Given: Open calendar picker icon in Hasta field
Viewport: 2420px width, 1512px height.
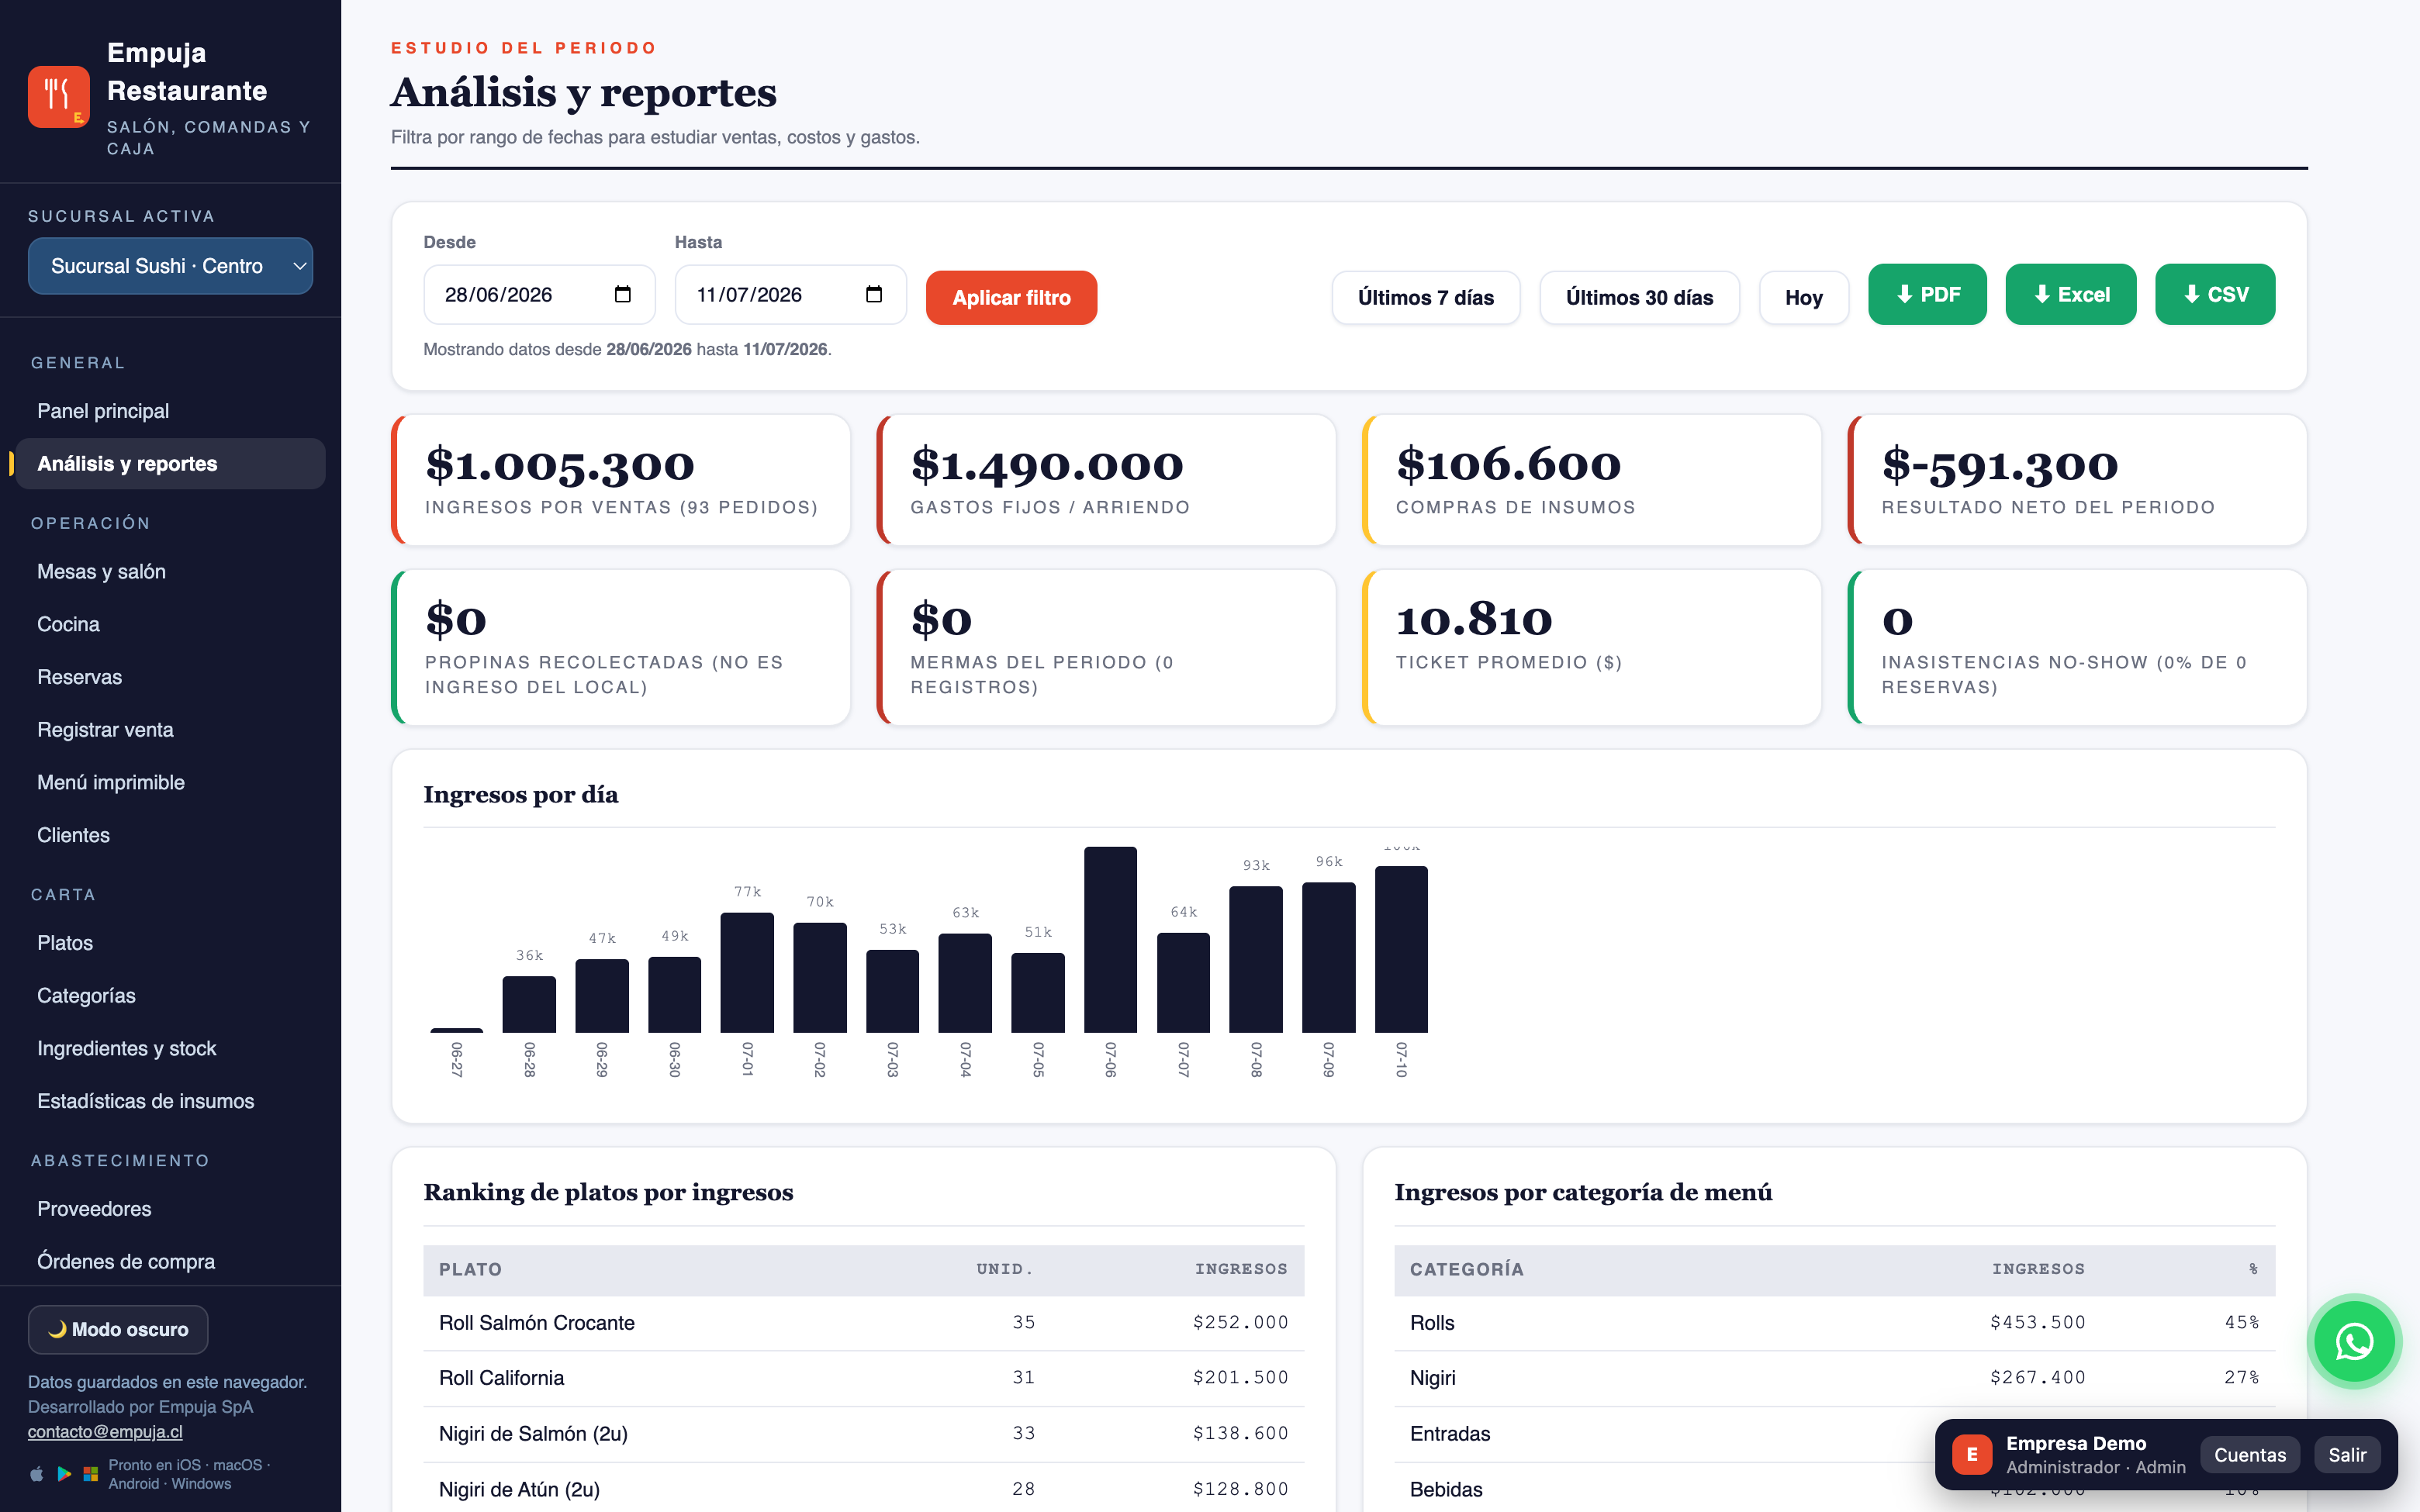Looking at the screenshot, I should [874, 294].
